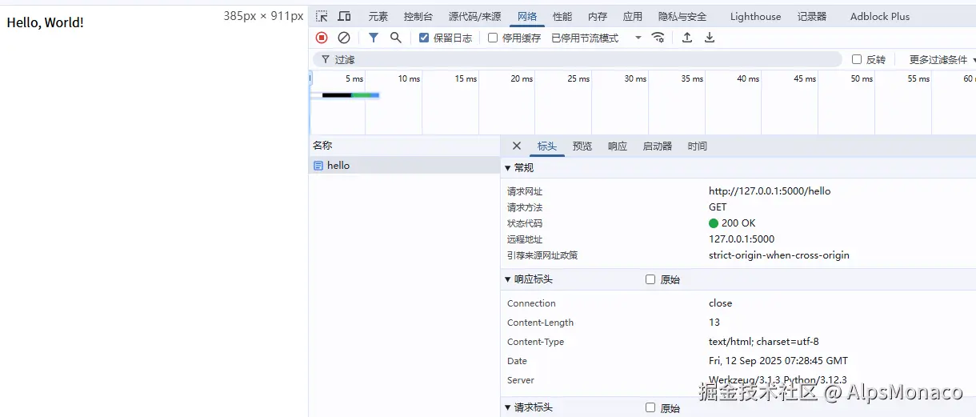
Task: Open the 已停用节流模式 throttling dropdown
Action: tap(597, 38)
